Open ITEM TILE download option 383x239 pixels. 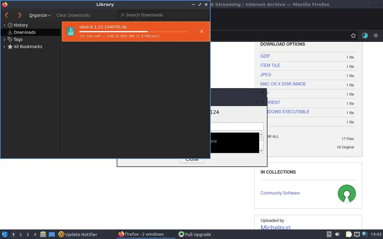click(x=270, y=65)
